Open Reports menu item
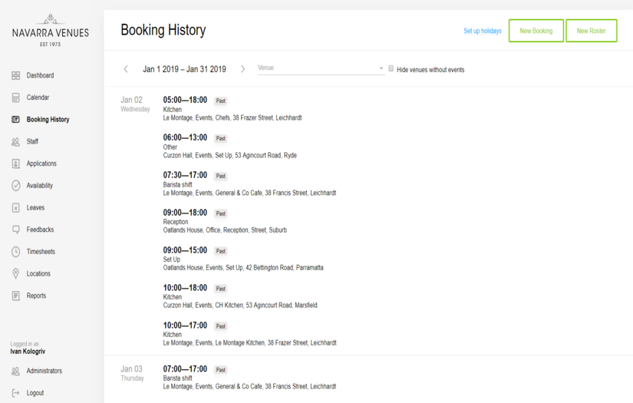 (x=36, y=296)
